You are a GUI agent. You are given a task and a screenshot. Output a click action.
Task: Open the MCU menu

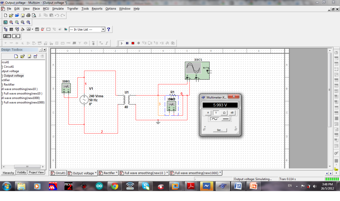(x=46, y=9)
